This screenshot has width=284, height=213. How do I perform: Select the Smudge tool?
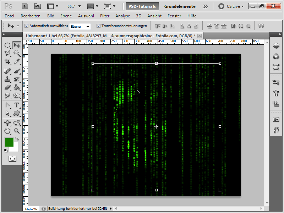point(7,95)
